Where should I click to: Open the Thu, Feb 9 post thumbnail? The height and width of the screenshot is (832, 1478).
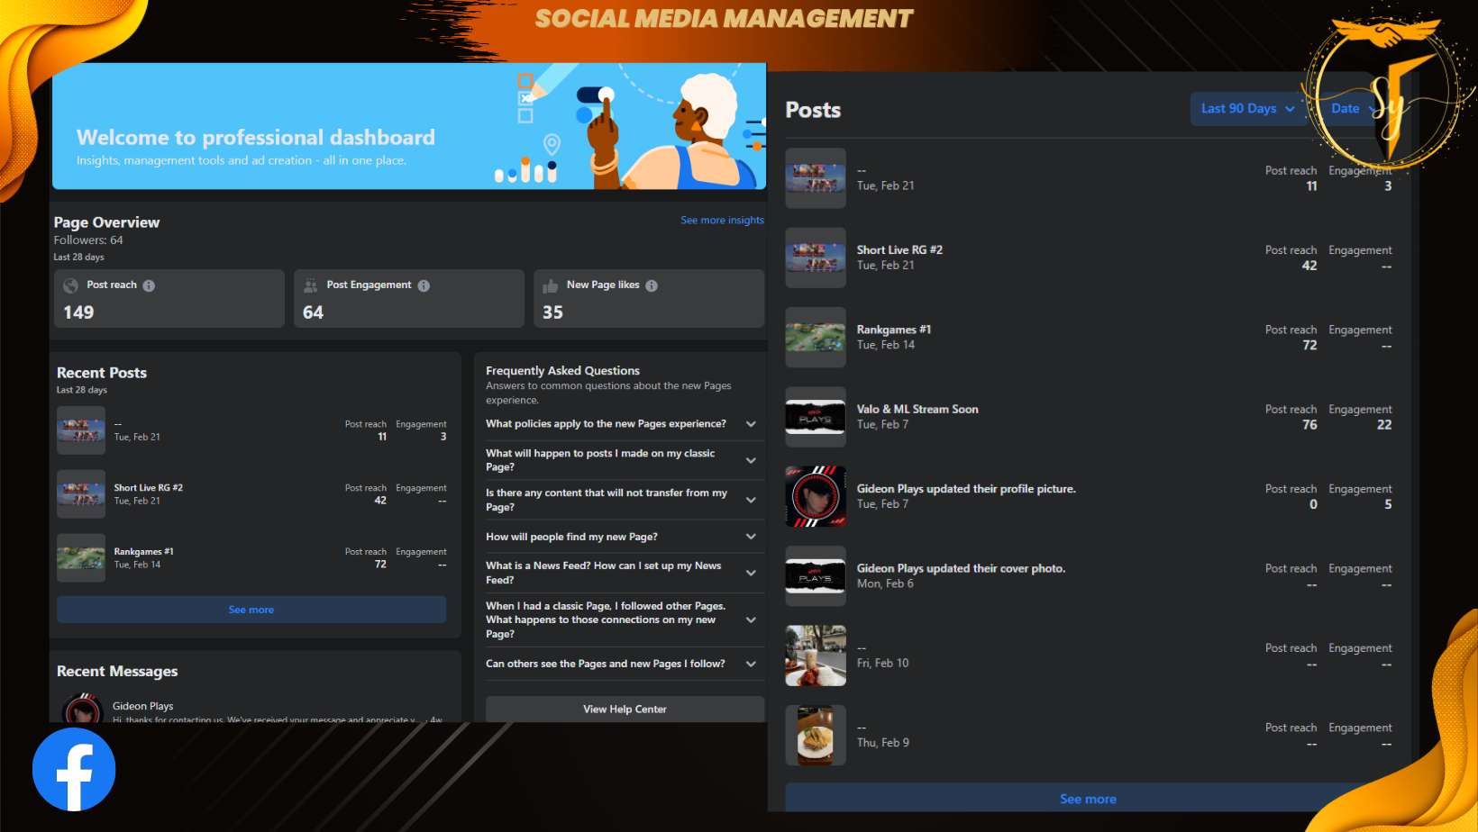pyautogui.click(x=816, y=736)
